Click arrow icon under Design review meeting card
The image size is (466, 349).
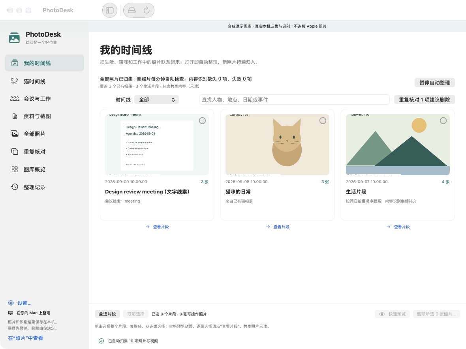tap(148, 227)
